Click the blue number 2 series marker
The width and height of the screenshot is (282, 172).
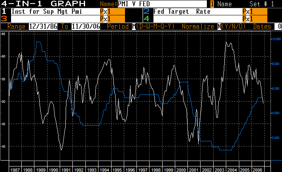point(147,12)
